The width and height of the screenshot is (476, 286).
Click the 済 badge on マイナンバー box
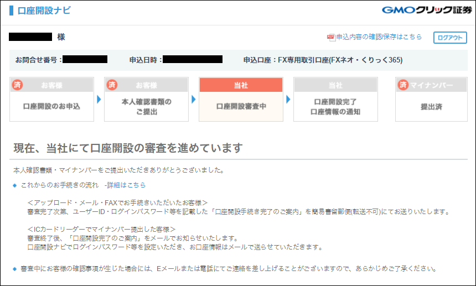click(403, 85)
